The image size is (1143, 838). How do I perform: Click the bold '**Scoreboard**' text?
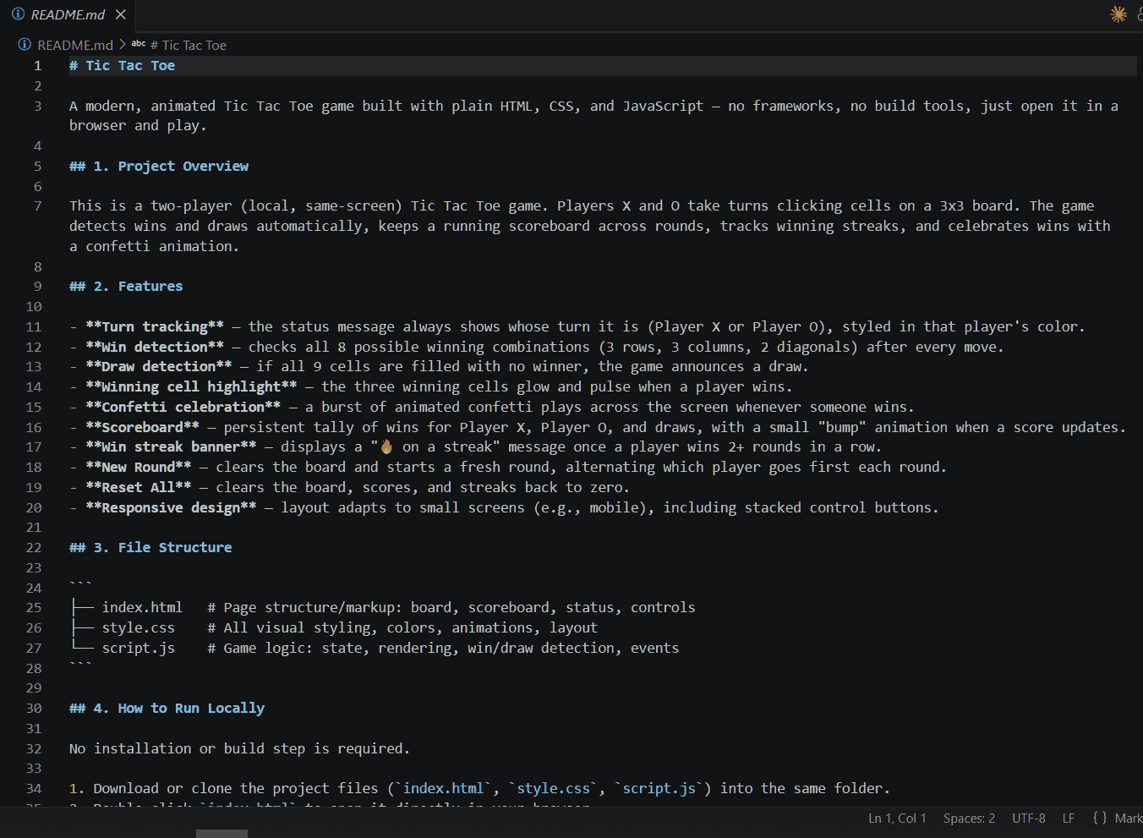tap(143, 428)
